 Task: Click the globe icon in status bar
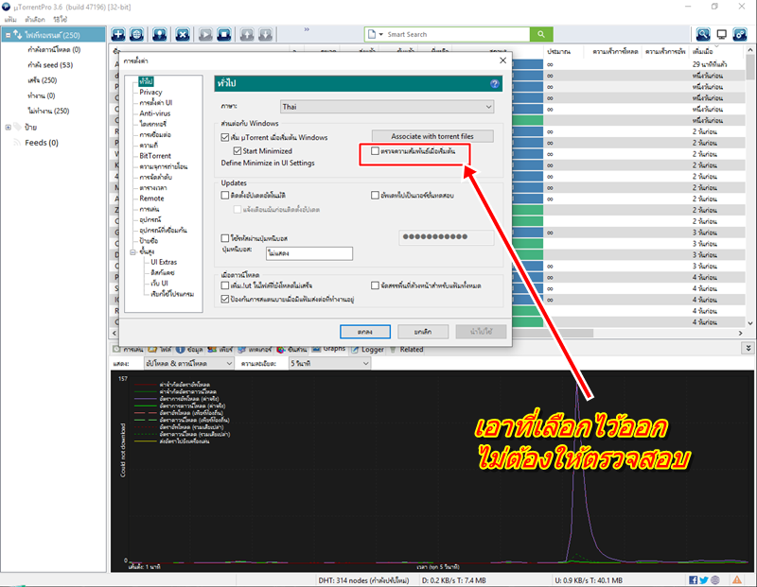715,580
